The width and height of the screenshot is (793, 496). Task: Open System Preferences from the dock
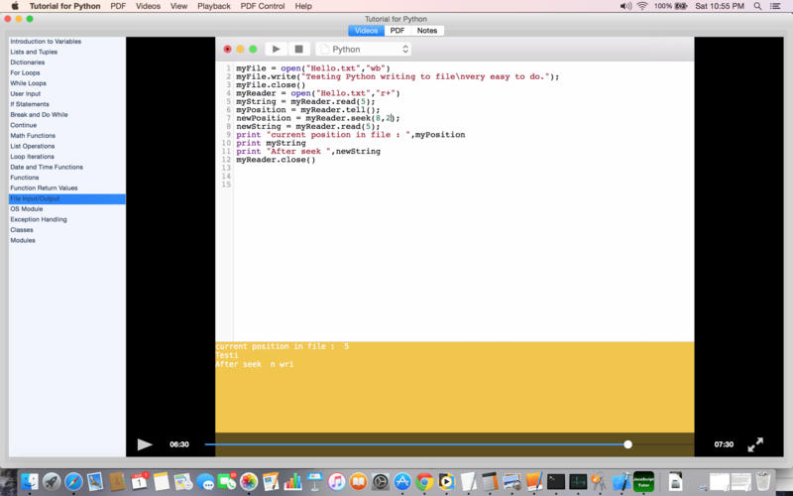point(381,481)
